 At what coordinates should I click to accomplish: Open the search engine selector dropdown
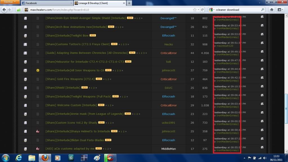pos(212,10)
